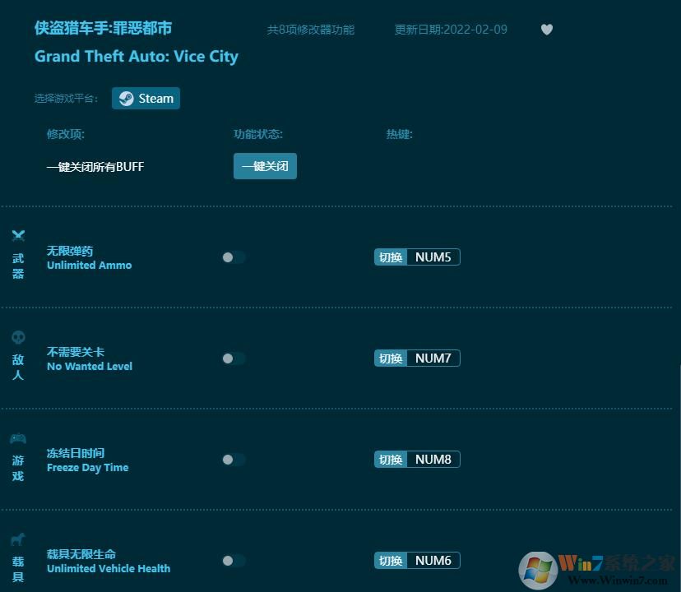
Task: Click the 载具 category label
Action: pyautogui.click(x=18, y=570)
